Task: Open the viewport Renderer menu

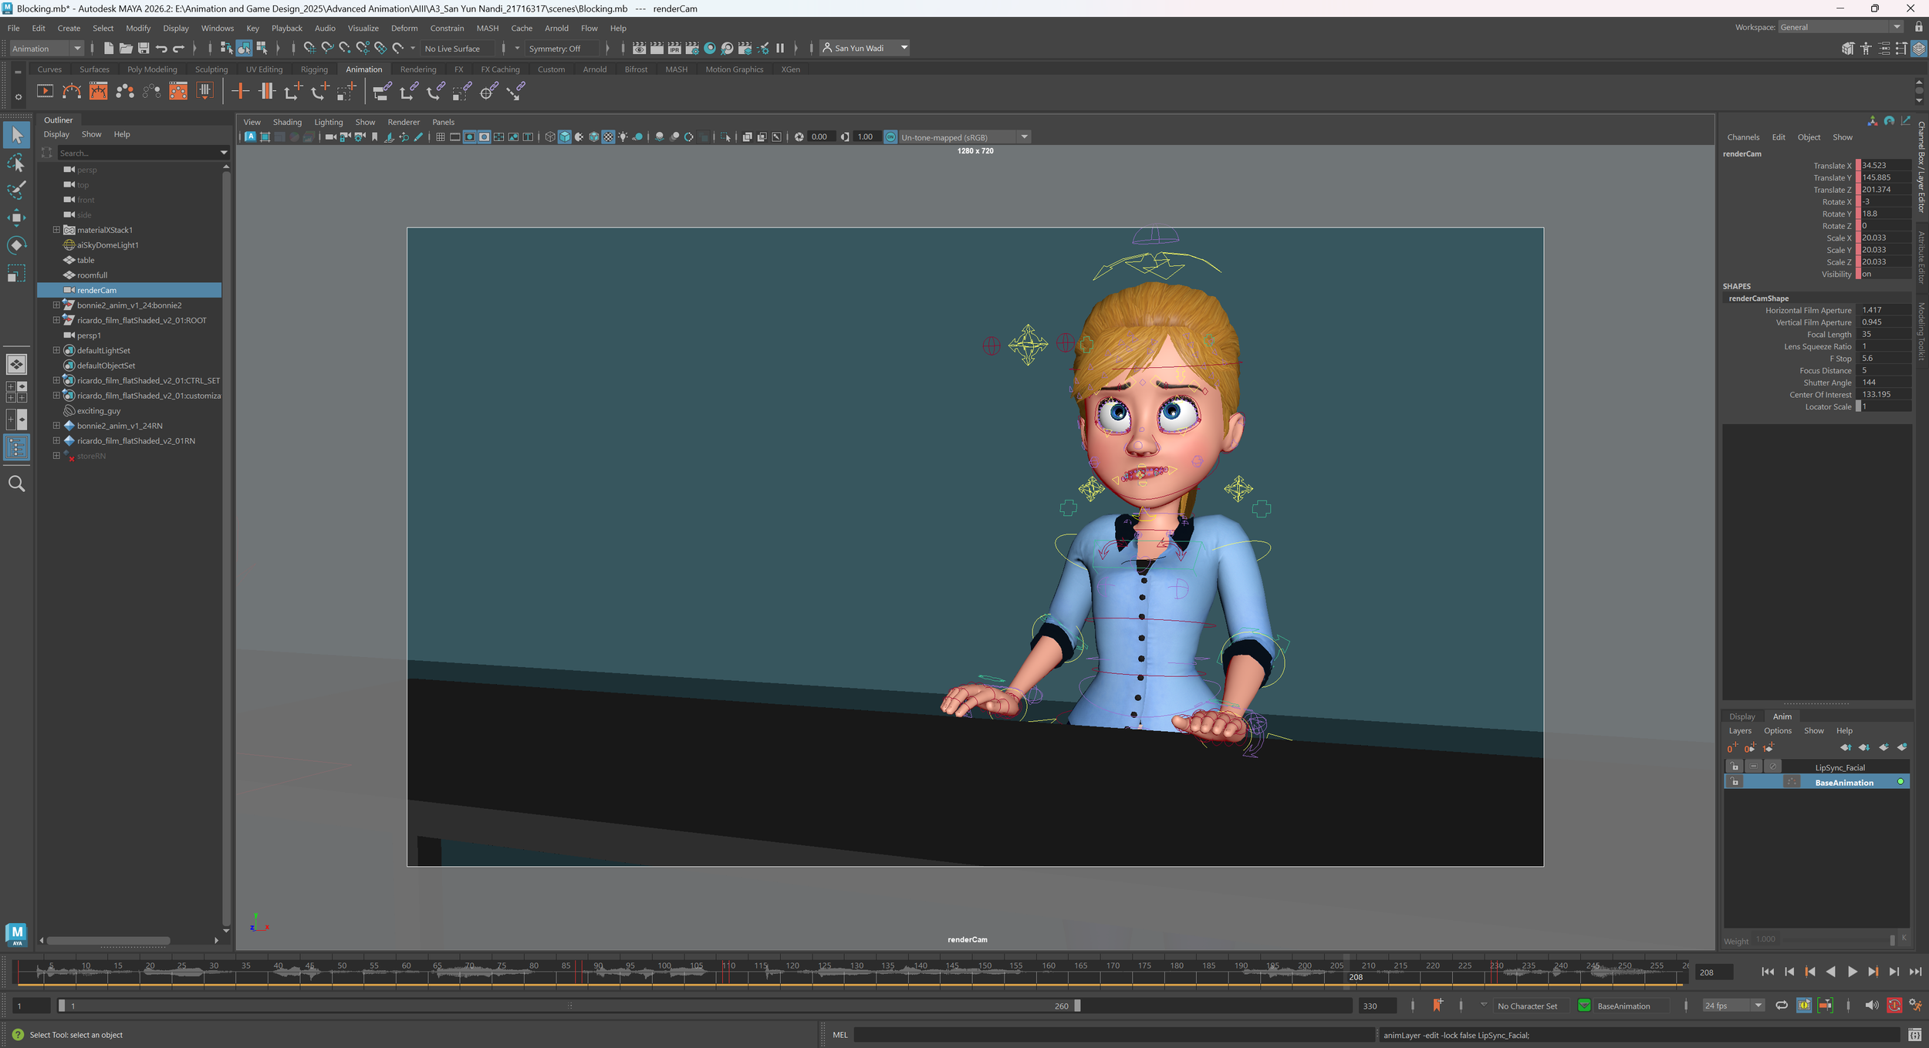Action: point(404,122)
